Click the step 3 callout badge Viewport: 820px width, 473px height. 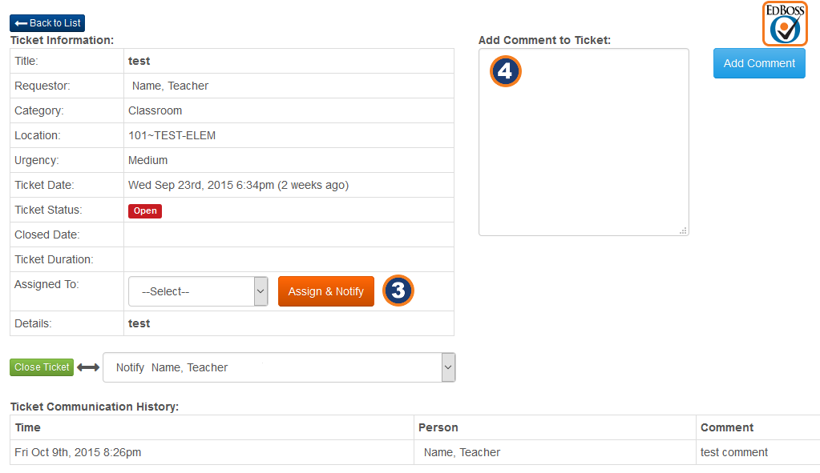click(x=398, y=291)
